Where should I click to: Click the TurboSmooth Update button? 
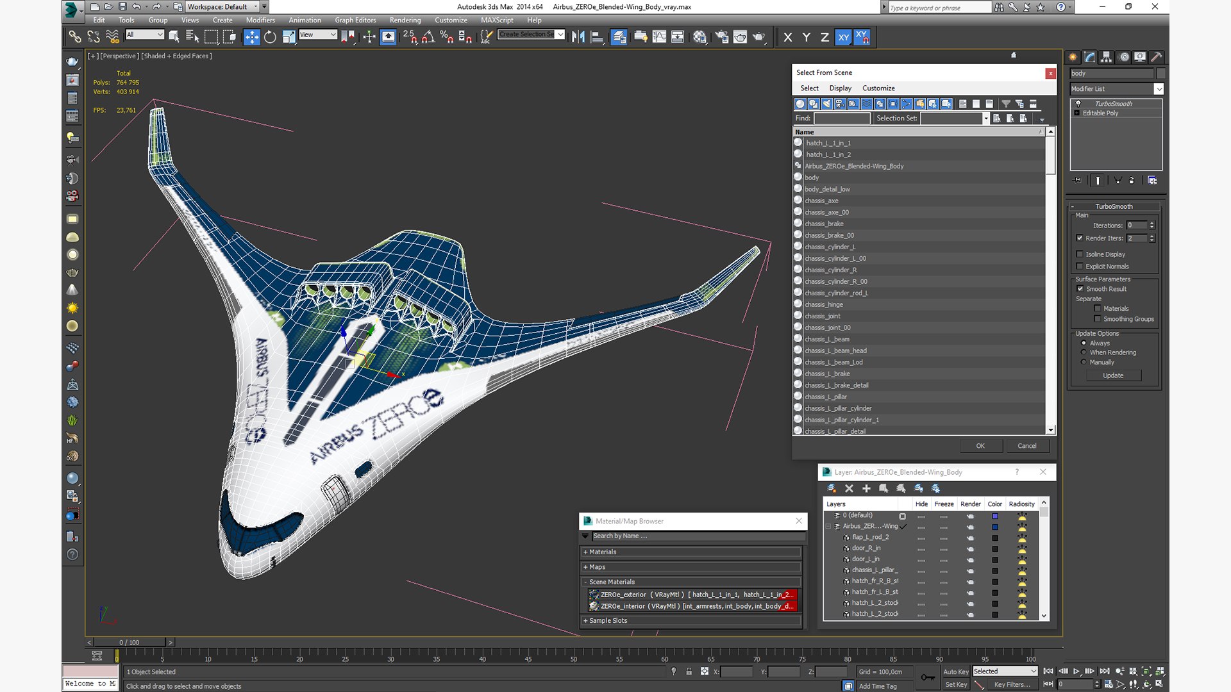tap(1113, 375)
